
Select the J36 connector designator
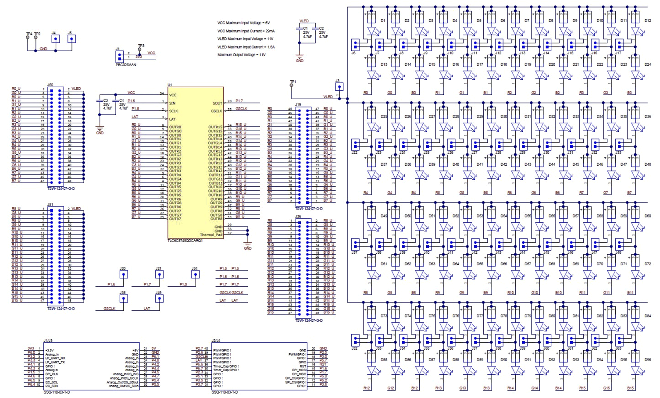298,217
